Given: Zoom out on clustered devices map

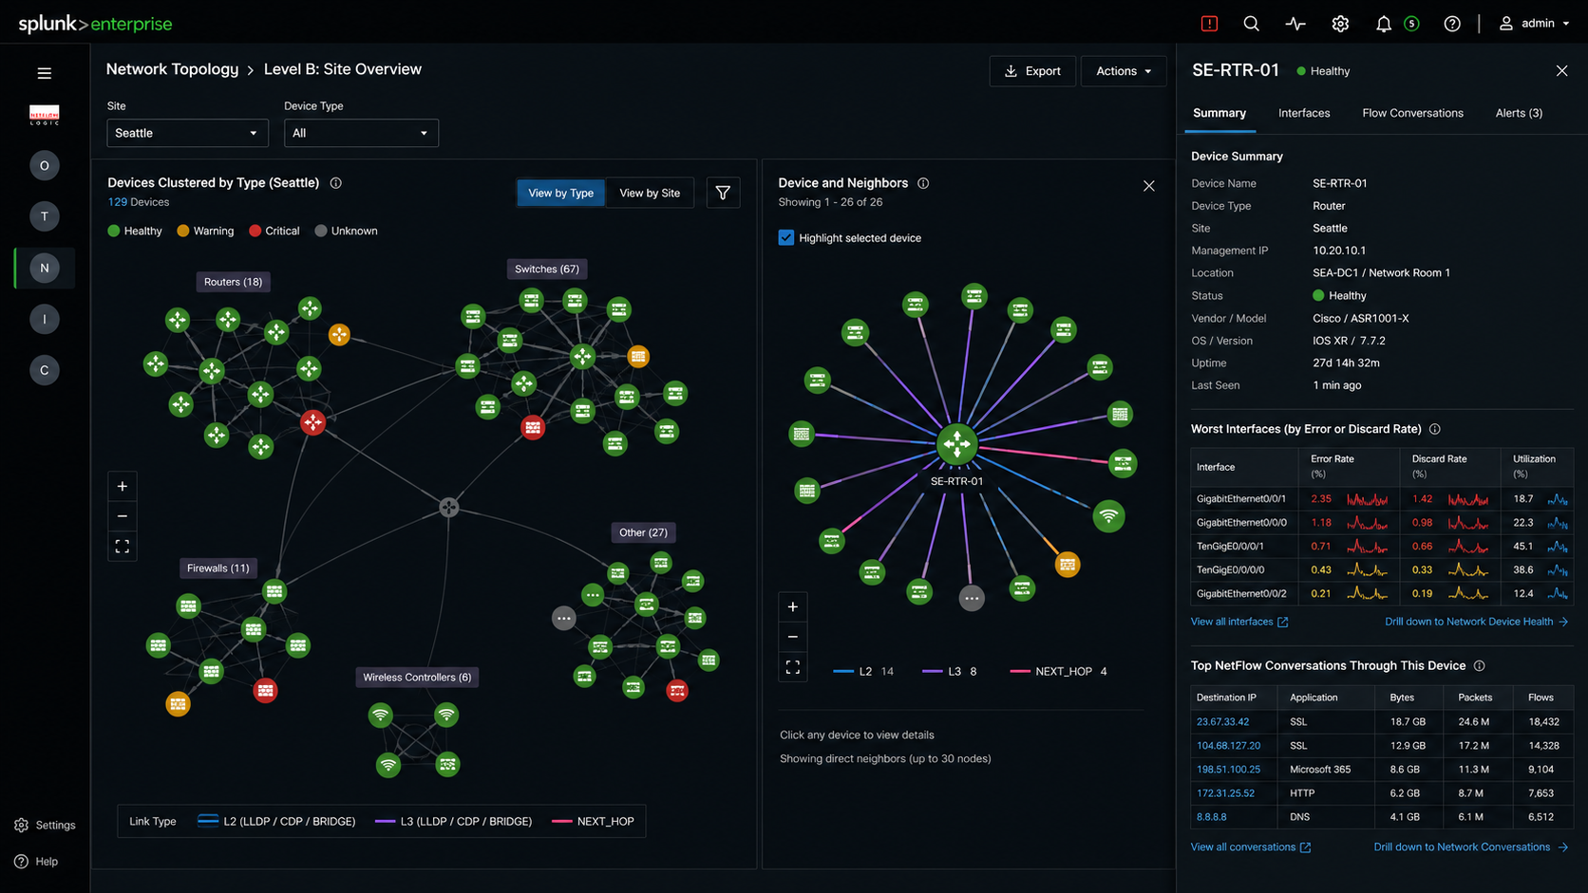Looking at the screenshot, I should point(123,516).
